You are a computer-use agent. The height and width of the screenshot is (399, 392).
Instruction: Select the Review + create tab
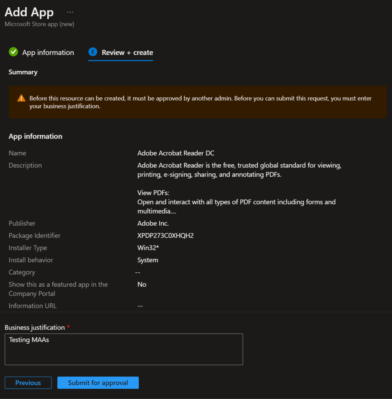pos(127,53)
